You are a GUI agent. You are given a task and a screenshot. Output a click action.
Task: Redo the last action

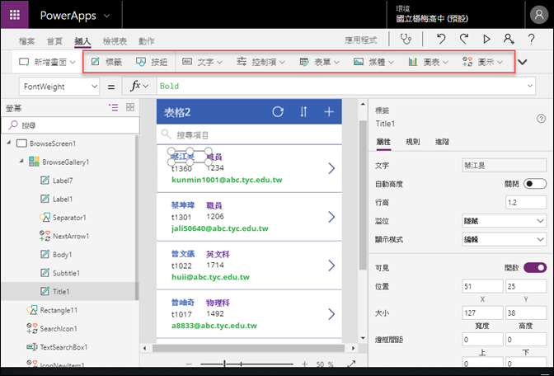tap(464, 39)
